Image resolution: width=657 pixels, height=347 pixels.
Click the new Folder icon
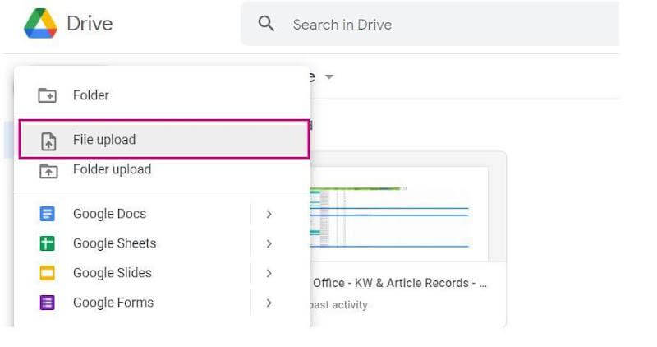click(x=48, y=95)
